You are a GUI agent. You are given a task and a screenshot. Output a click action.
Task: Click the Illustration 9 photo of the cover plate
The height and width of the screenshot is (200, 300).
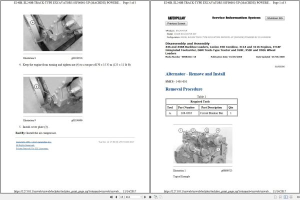pos(53,95)
